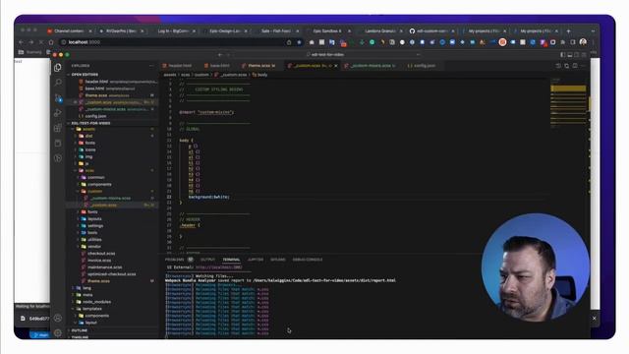Viewport: 629px width, 354px height.
Task: Toggle the VS Code primary sidebar layout icon
Action: pos(563,55)
